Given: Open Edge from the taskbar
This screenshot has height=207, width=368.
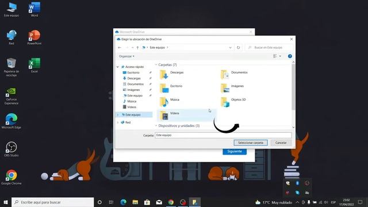Looking at the screenshot, I should [x=123, y=202].
